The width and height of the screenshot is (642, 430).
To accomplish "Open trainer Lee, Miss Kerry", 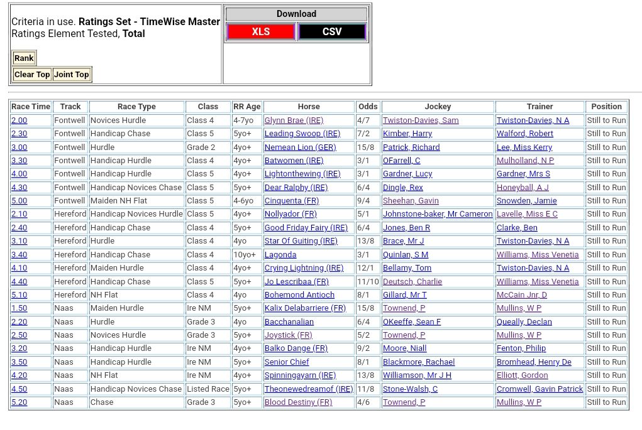I will 524,148.
